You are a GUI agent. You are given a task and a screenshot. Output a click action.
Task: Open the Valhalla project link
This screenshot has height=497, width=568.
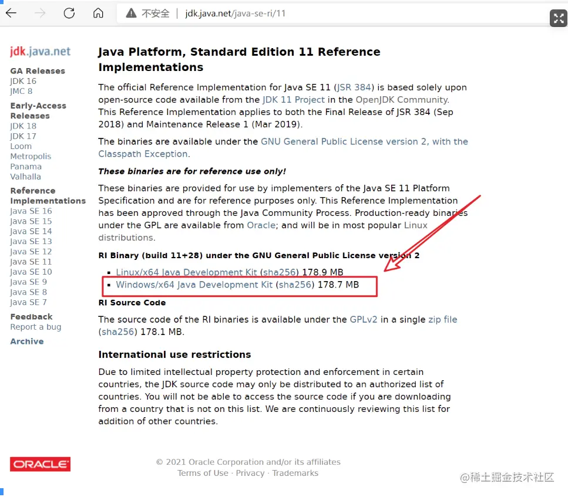coord(26,177)
